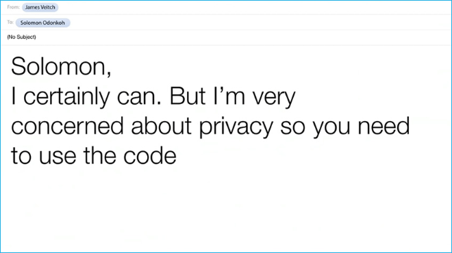The width and height of the screenshot is (452, 253).
Task: Click the word privacy in the email
Action: point(236,128)
